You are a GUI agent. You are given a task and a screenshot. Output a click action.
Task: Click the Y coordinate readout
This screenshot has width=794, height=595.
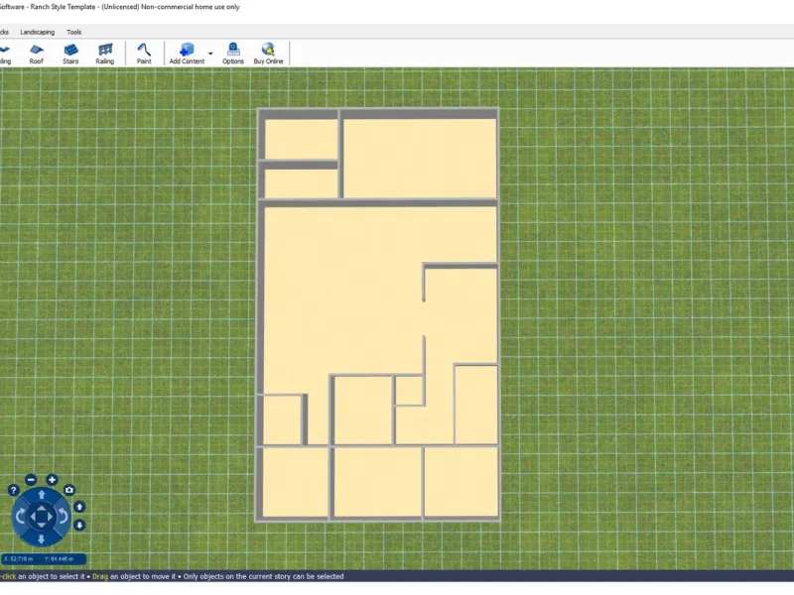point(59,559)
